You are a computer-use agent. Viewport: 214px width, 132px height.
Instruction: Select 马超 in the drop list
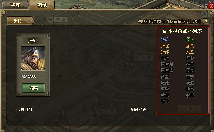click(190, 83)
